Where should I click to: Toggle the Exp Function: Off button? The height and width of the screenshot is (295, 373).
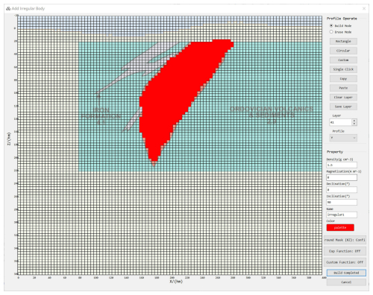click(x=345, y=251)
